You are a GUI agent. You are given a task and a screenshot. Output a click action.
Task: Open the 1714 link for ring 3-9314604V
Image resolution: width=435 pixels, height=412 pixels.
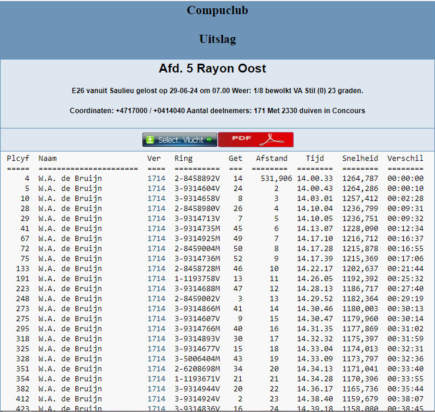coord(156,188)
